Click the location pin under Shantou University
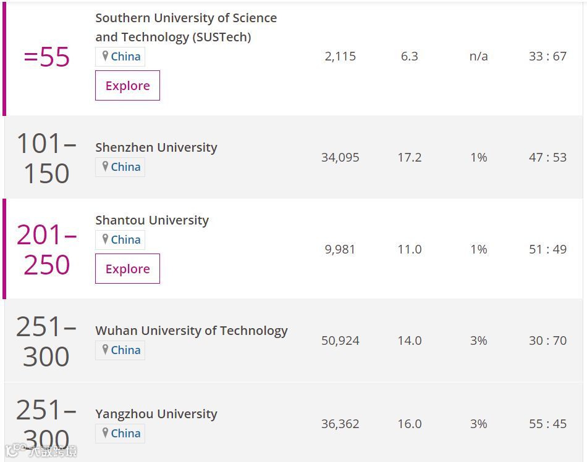The height and width of the screenshot is (462, 587). click(105, 239)
